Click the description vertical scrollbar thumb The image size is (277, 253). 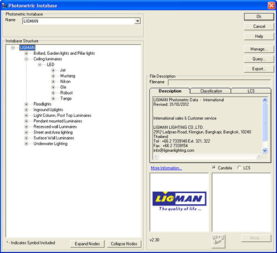point(265,122)
